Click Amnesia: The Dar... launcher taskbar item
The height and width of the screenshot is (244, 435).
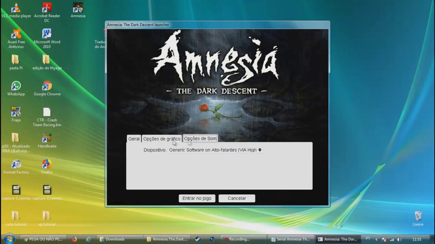coord(338,239)
